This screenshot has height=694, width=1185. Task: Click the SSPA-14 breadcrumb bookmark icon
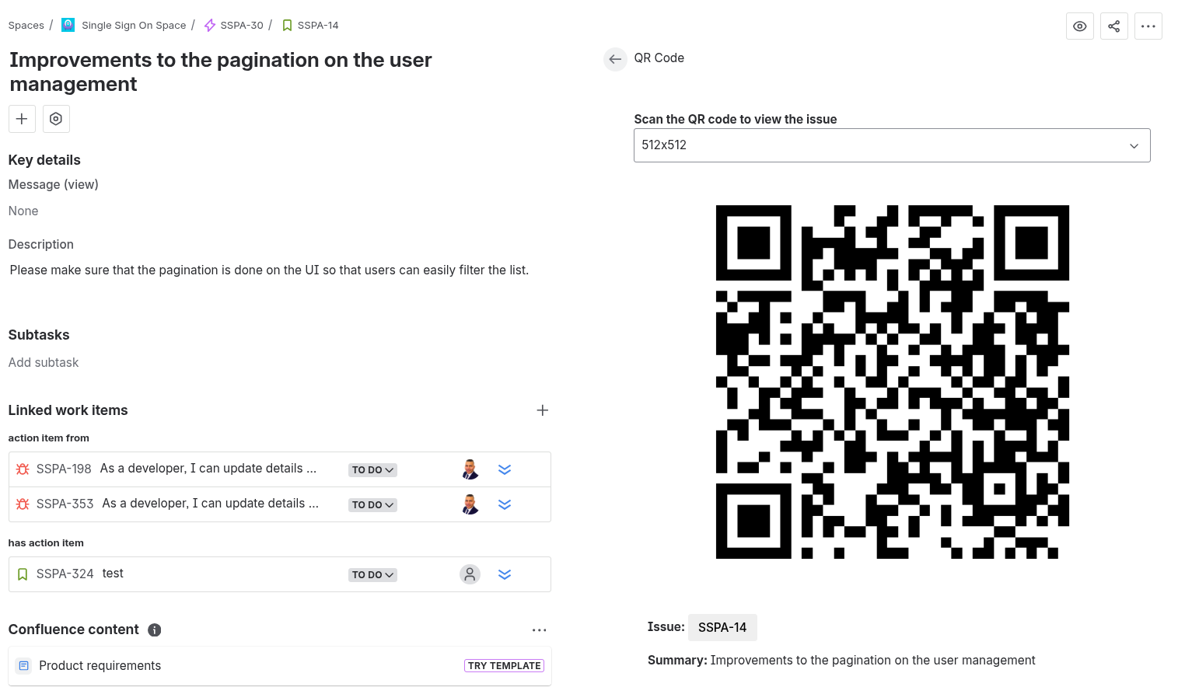pyautogui.click(x=287, y=26)
